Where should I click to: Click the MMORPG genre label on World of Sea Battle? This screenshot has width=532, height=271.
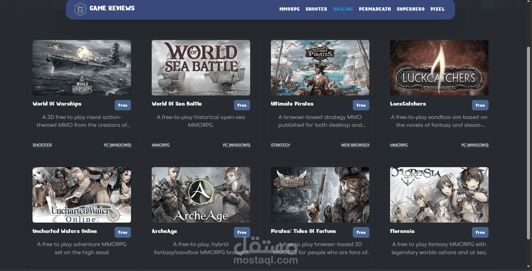click(x=160, y=145)
